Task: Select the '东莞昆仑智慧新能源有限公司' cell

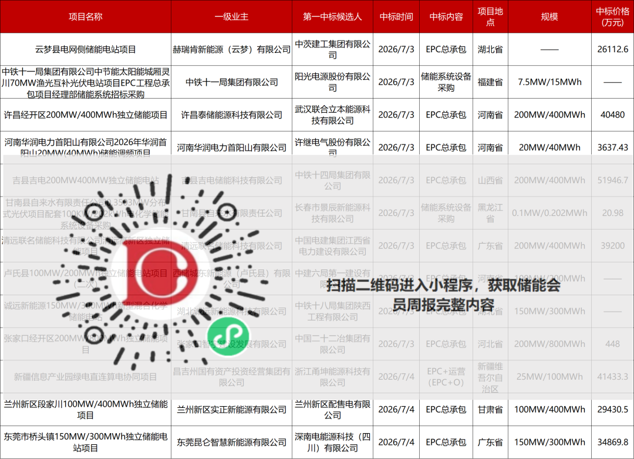Action: (x=231, y=443)
